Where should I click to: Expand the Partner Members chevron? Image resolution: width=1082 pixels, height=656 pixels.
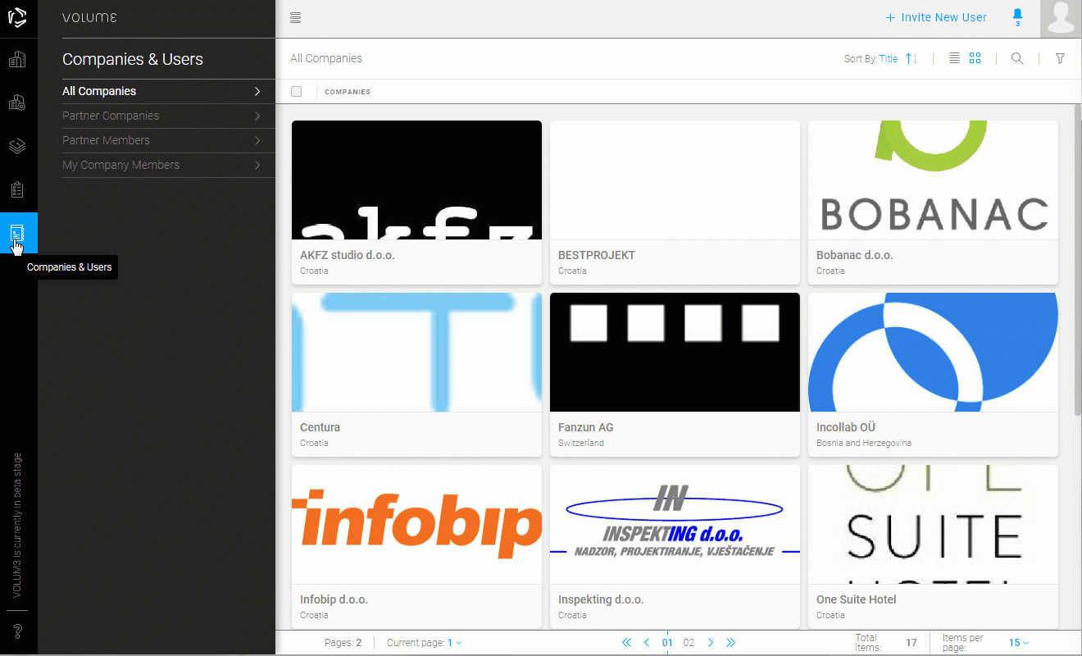(x=257, y=140)
